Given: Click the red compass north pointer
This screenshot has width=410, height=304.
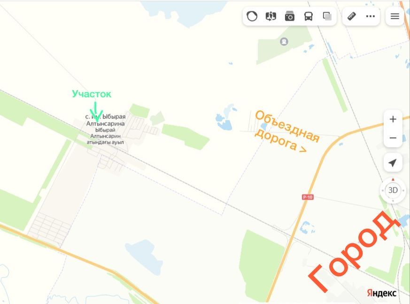Looking at the screenshot, I should point(393,179).
